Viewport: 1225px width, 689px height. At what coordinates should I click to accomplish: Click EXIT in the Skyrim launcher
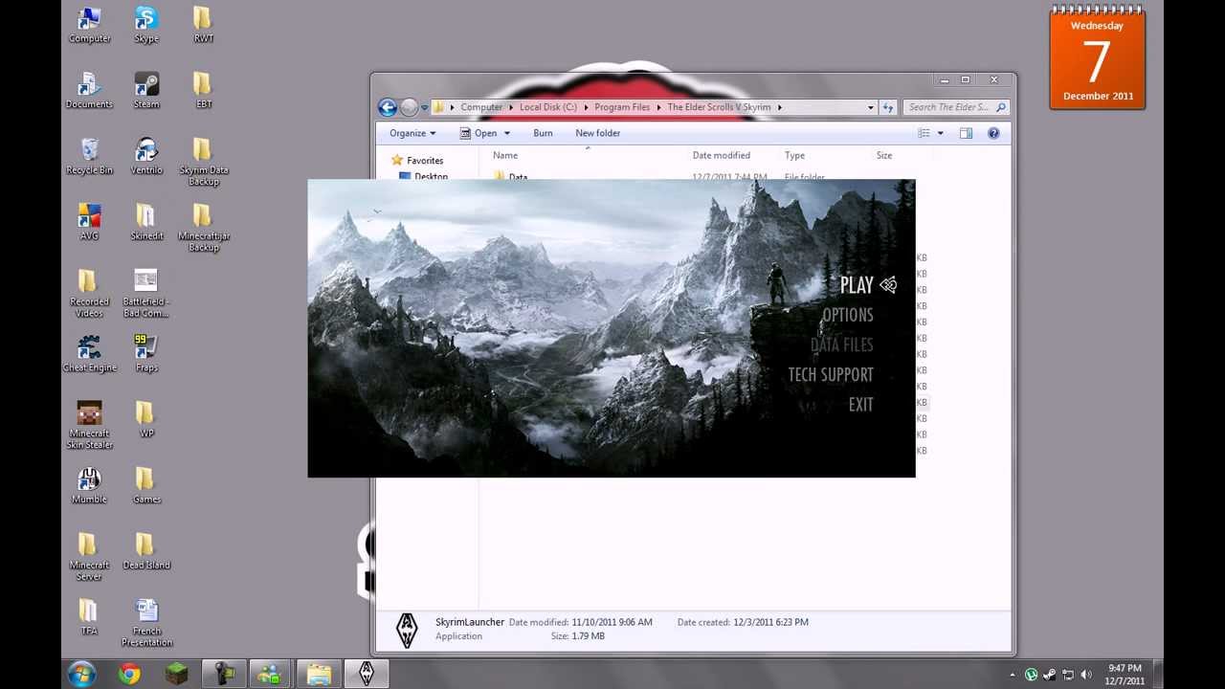(860, 405)
